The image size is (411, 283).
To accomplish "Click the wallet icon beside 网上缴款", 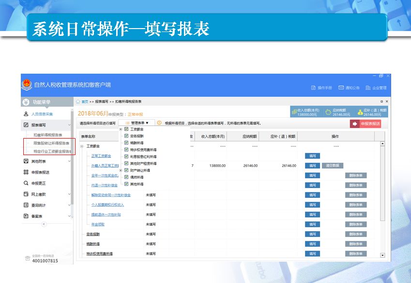I will 26,194.
